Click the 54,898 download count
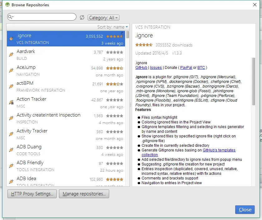This screenshot has height=220, width=262. (97, 68)
